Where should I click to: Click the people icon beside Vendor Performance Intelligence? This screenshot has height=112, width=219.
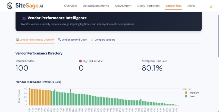(24, 18)
